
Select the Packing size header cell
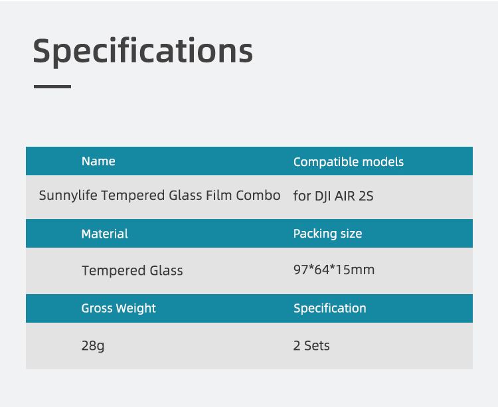[x=327, y=234]
